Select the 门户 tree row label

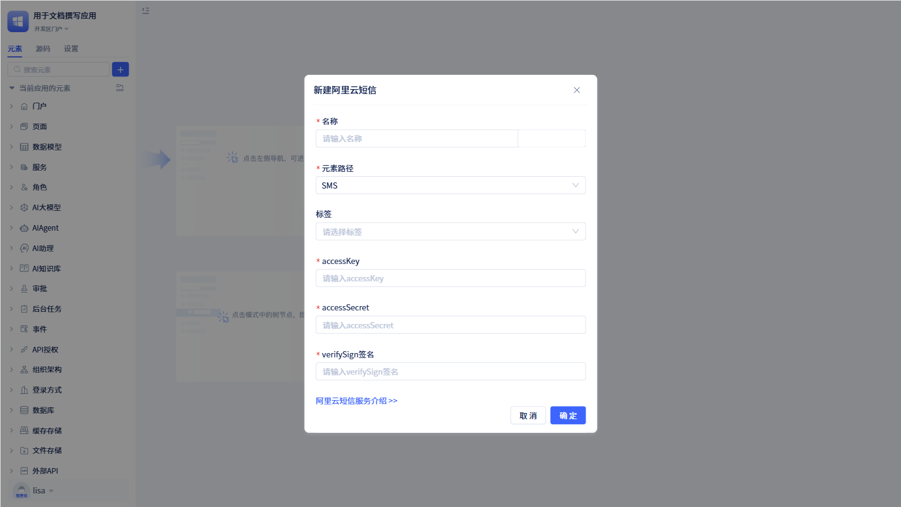click(x=40, y=106)
